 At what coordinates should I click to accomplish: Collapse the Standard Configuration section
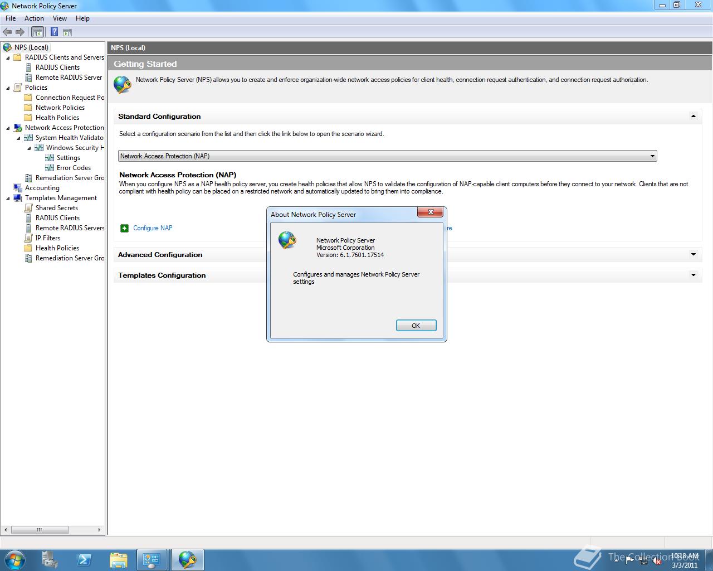tap(694, 117)
